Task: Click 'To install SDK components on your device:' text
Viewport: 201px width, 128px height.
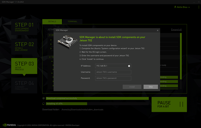Action: pos(98,45)
